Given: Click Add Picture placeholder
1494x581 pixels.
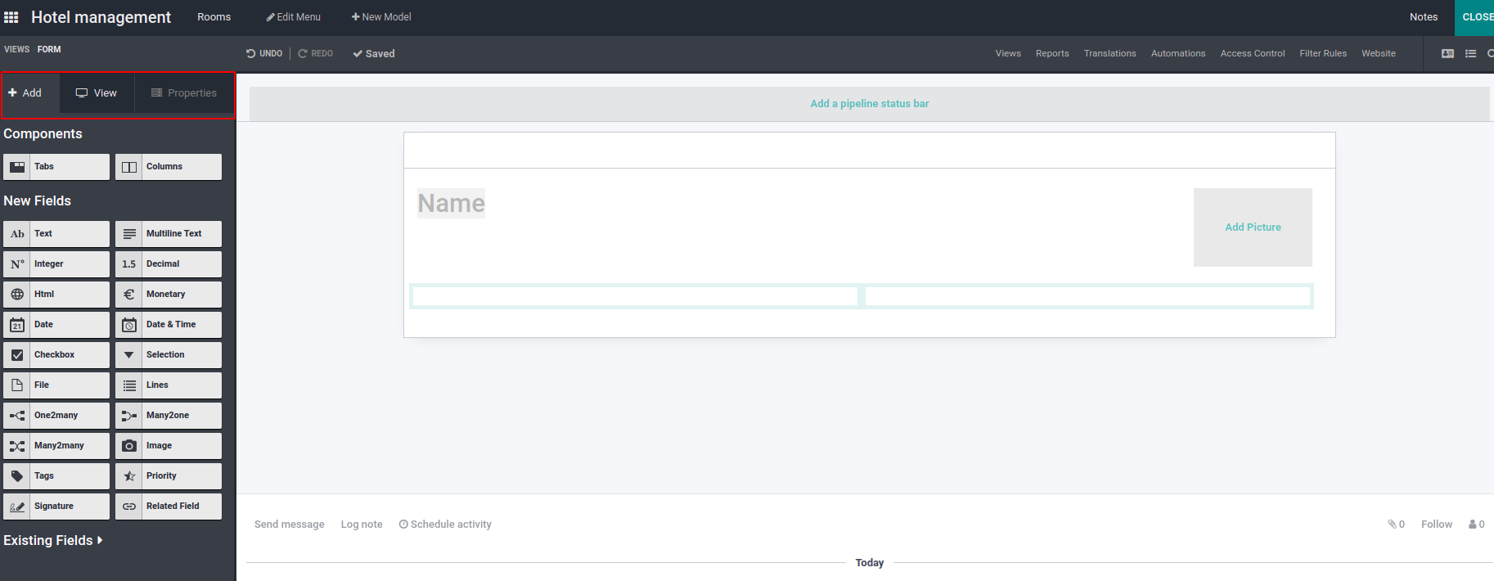Looking at the screenshot, I should 1253,227.
